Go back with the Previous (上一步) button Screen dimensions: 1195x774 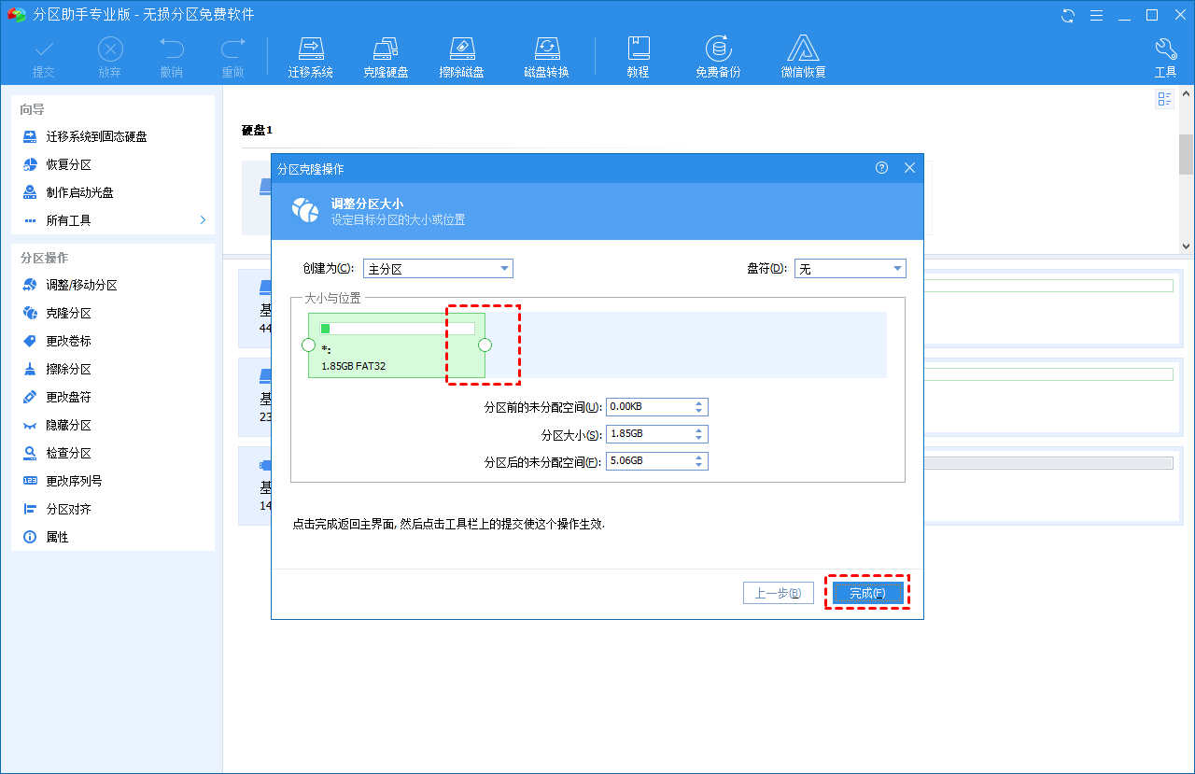point(778,593)
